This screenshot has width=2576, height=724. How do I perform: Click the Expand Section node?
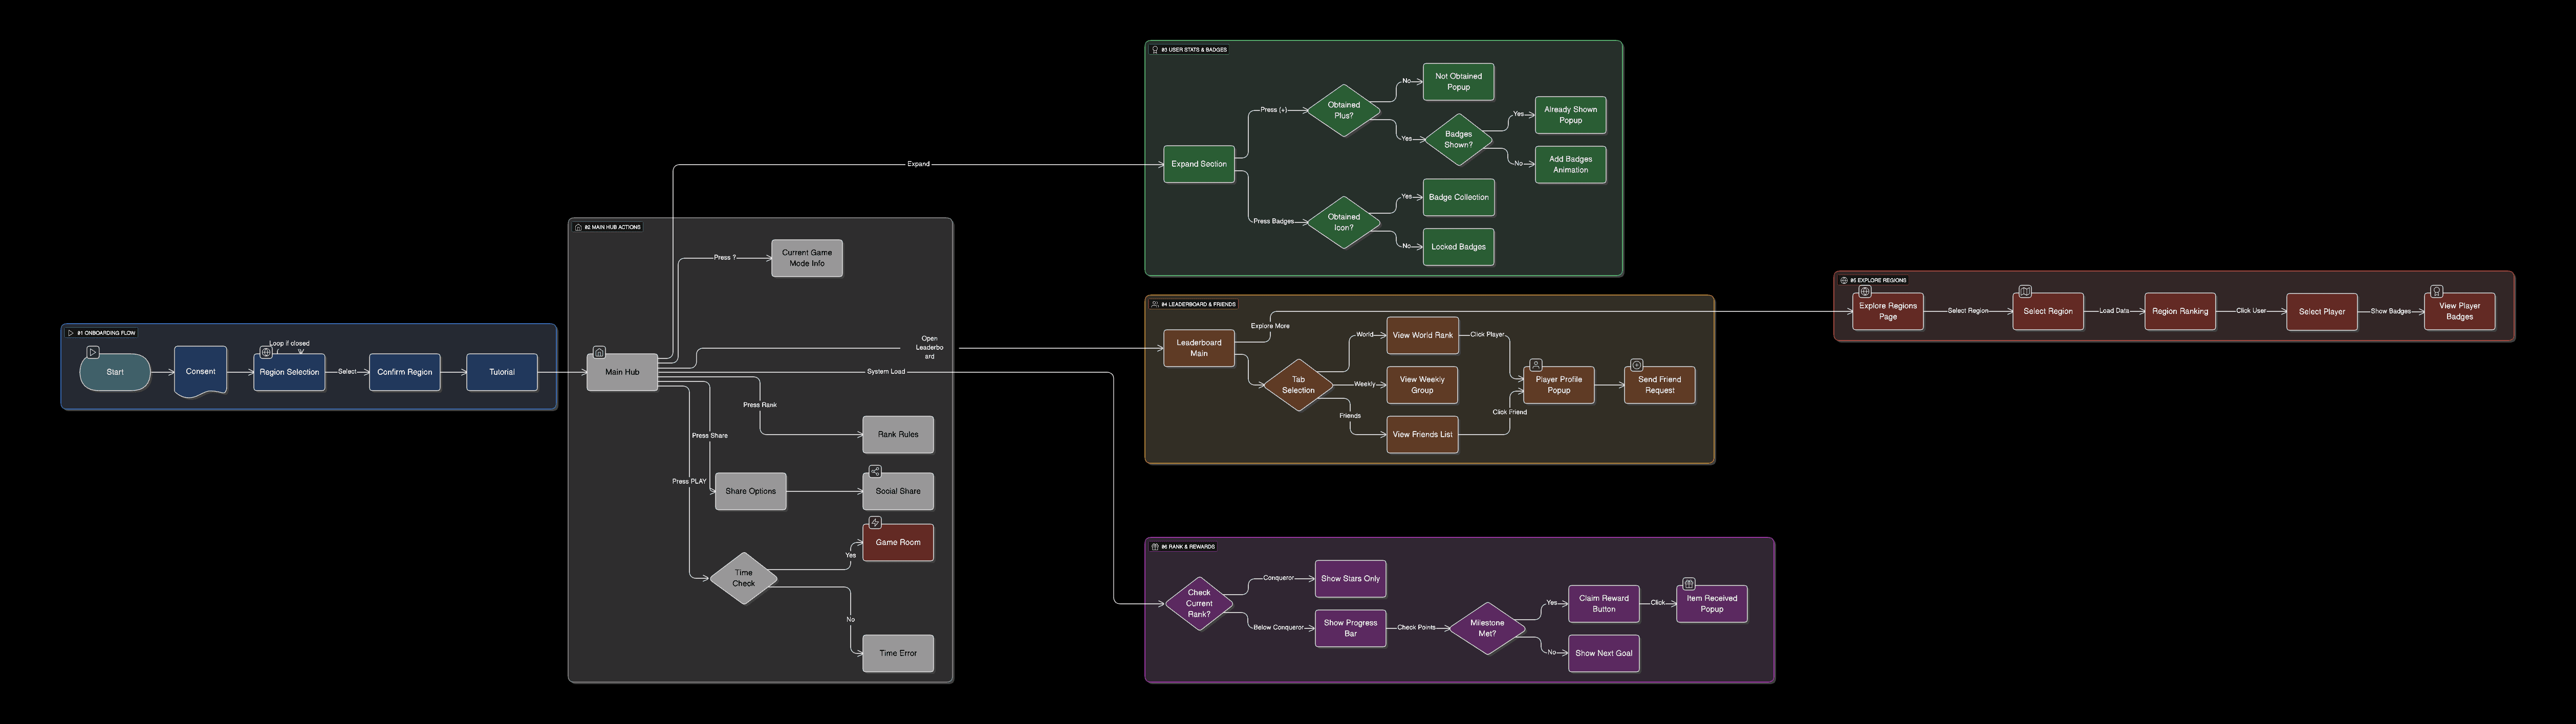tap(1199, 164)
